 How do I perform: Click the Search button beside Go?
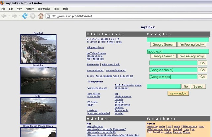198,86
